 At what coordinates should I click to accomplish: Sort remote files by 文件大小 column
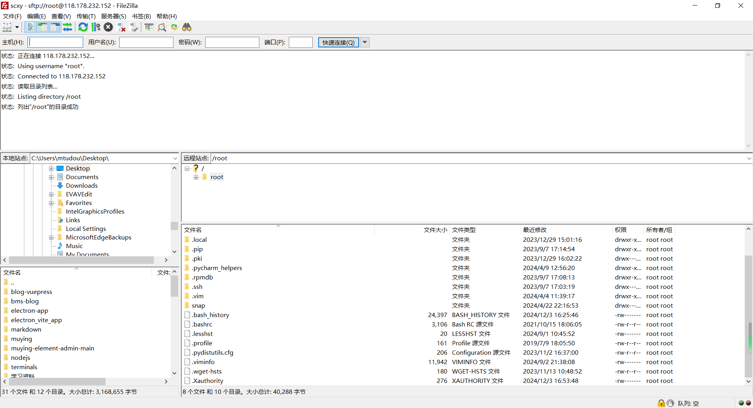click(x=412, y=230)
